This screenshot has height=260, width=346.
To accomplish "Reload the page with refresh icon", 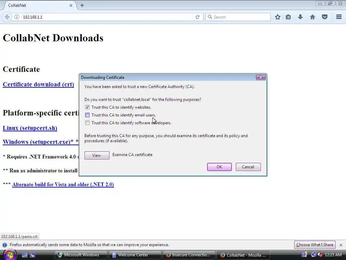I will click(197, 17).
